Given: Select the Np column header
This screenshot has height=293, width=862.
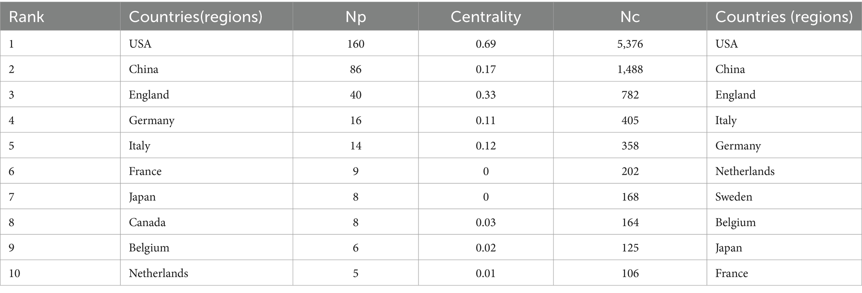Looking at the screenshot, I should click(x=356, y=17).
